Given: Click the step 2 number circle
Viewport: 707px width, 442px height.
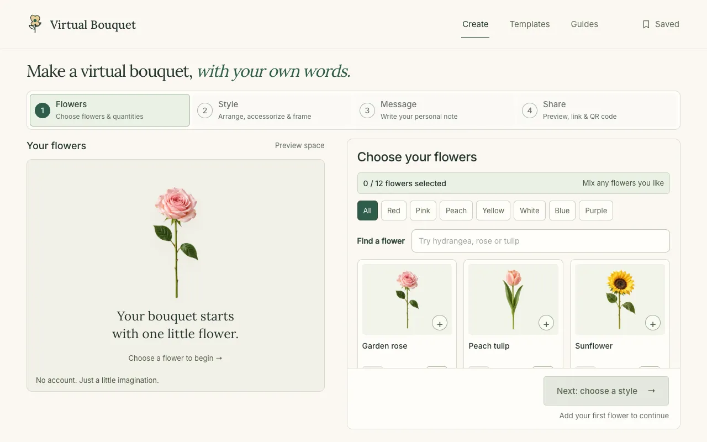Looking at the screenshot, I should pyautogui.click(x=205, y=110).
